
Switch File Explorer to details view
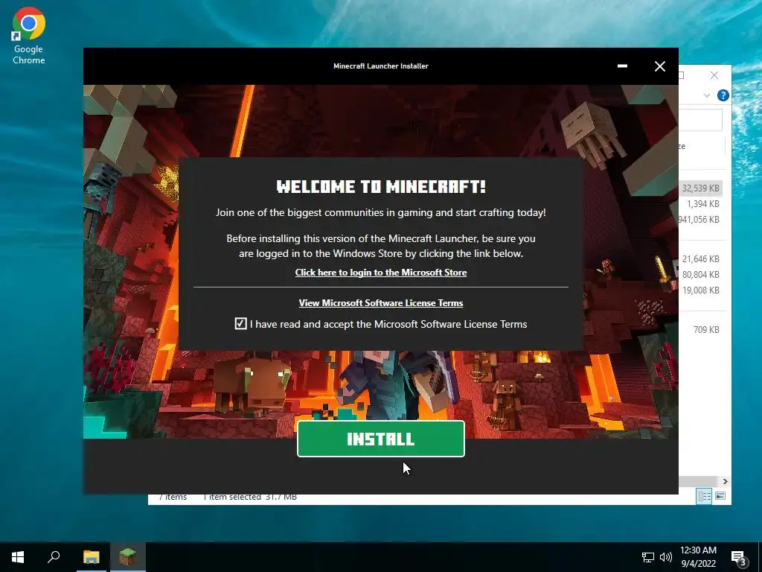(704, 496)
